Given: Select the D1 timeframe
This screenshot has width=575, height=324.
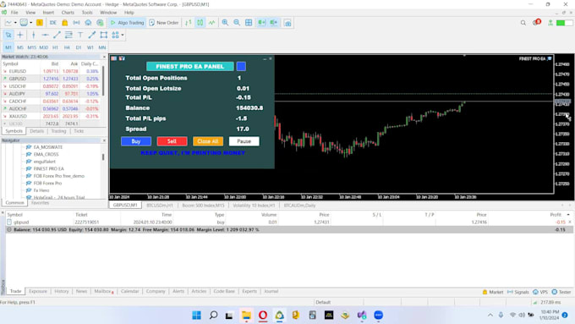Looking at the screenshot, I should point(79,47).
